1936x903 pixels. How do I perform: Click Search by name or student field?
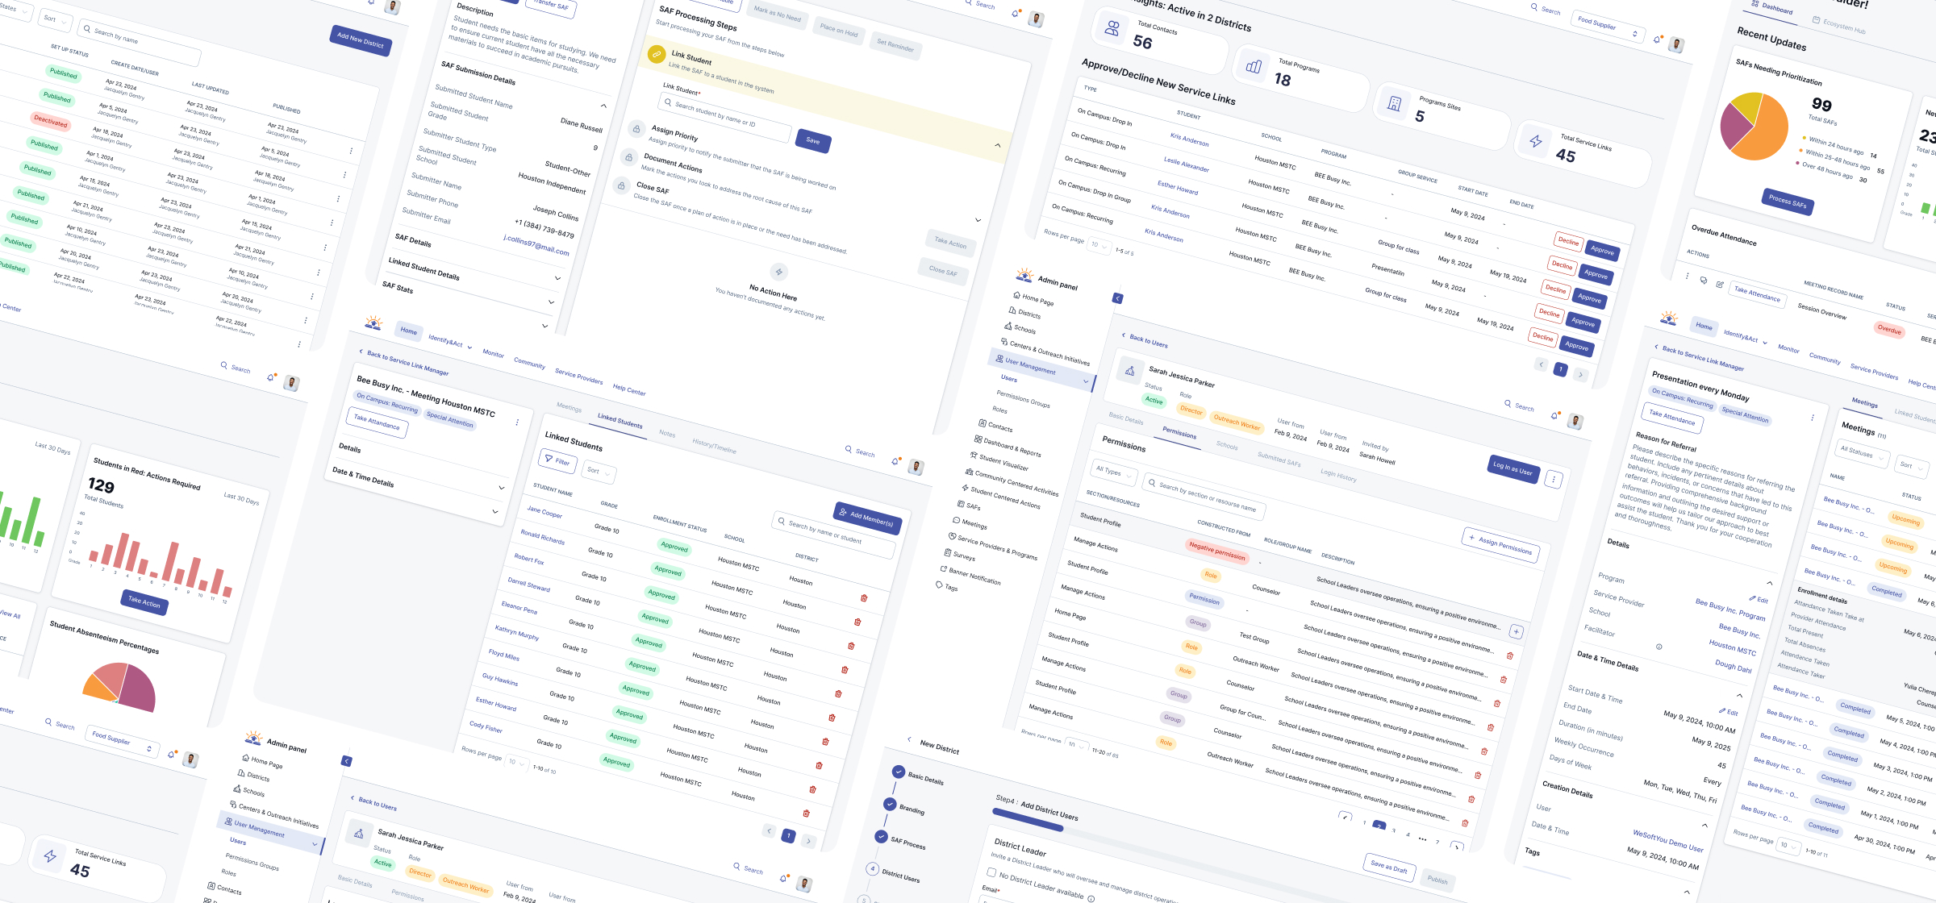tap(834, 534)
